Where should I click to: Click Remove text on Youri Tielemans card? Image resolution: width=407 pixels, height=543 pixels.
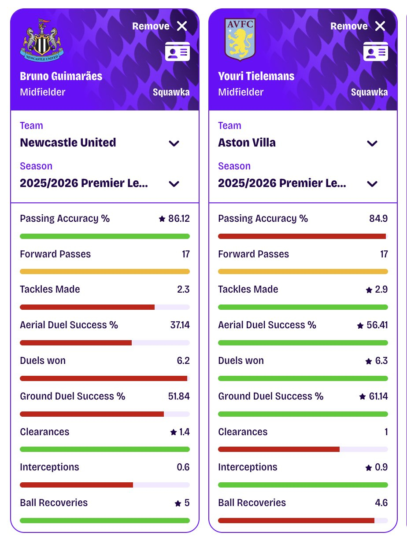click(349, 26)
